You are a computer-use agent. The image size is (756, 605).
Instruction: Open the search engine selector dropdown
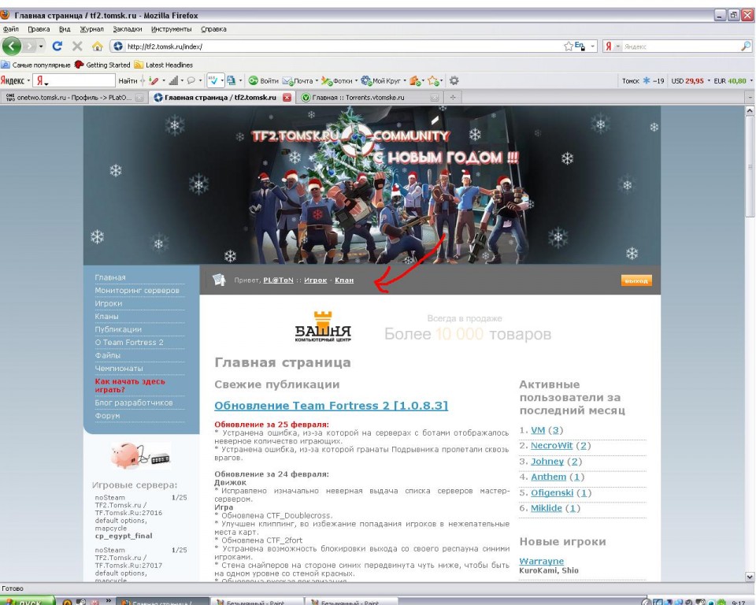click(617, 46)
